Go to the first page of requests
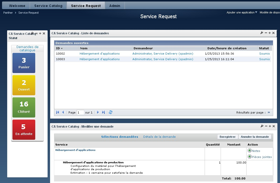280x183 pixels. click(x=58, y=112)
